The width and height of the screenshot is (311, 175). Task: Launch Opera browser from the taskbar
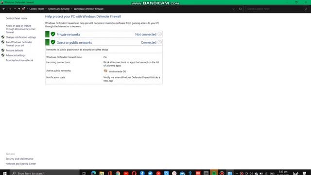pyautogui.click(x=134, y=173)
